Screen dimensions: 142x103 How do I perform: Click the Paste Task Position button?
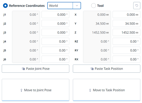coord(107,69)
